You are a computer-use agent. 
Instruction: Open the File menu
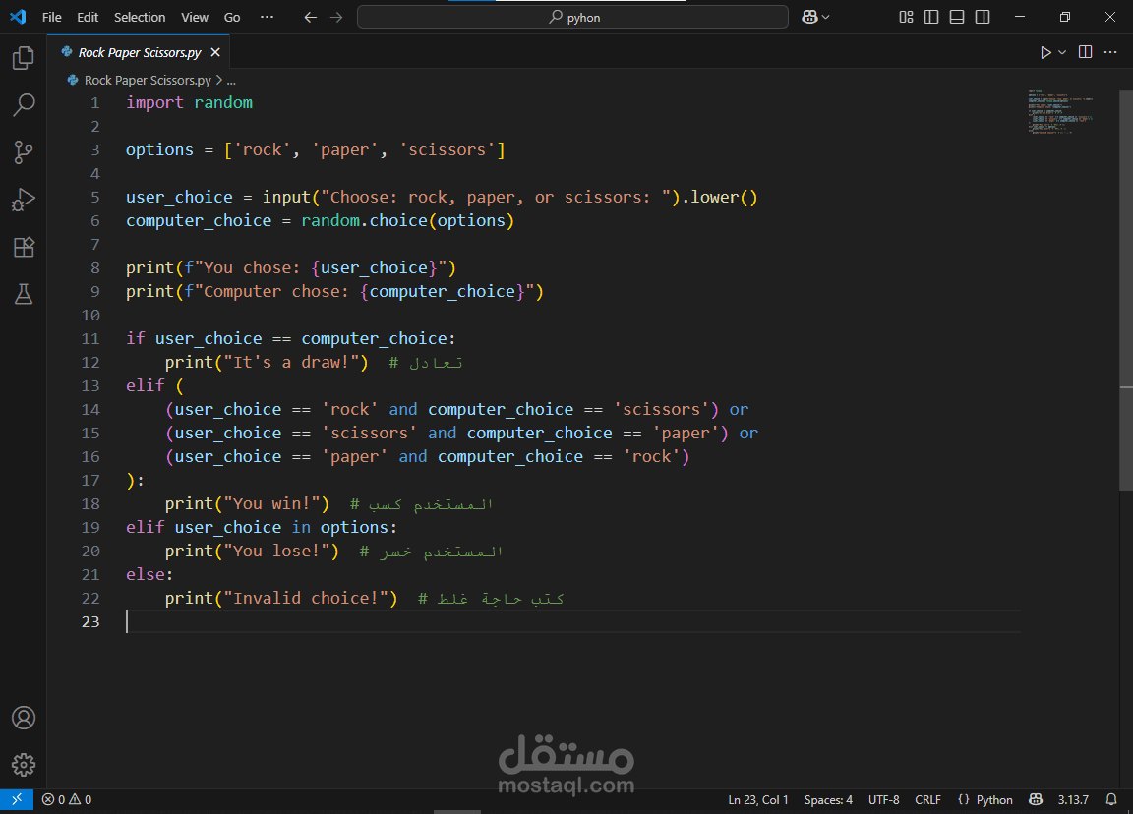coord(52,17)
